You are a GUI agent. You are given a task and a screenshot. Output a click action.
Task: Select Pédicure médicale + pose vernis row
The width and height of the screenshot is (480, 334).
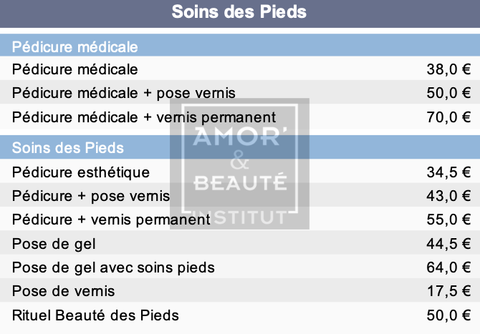point(240,92)
